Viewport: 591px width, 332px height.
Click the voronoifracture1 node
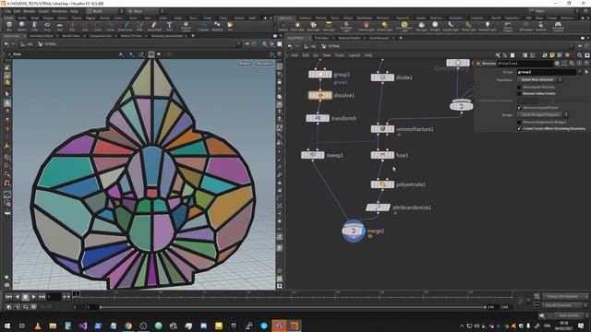pyautogui.click(x=382, y=129)
